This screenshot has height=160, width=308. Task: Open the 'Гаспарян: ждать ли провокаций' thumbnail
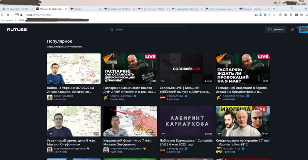[x=243, y=68]
